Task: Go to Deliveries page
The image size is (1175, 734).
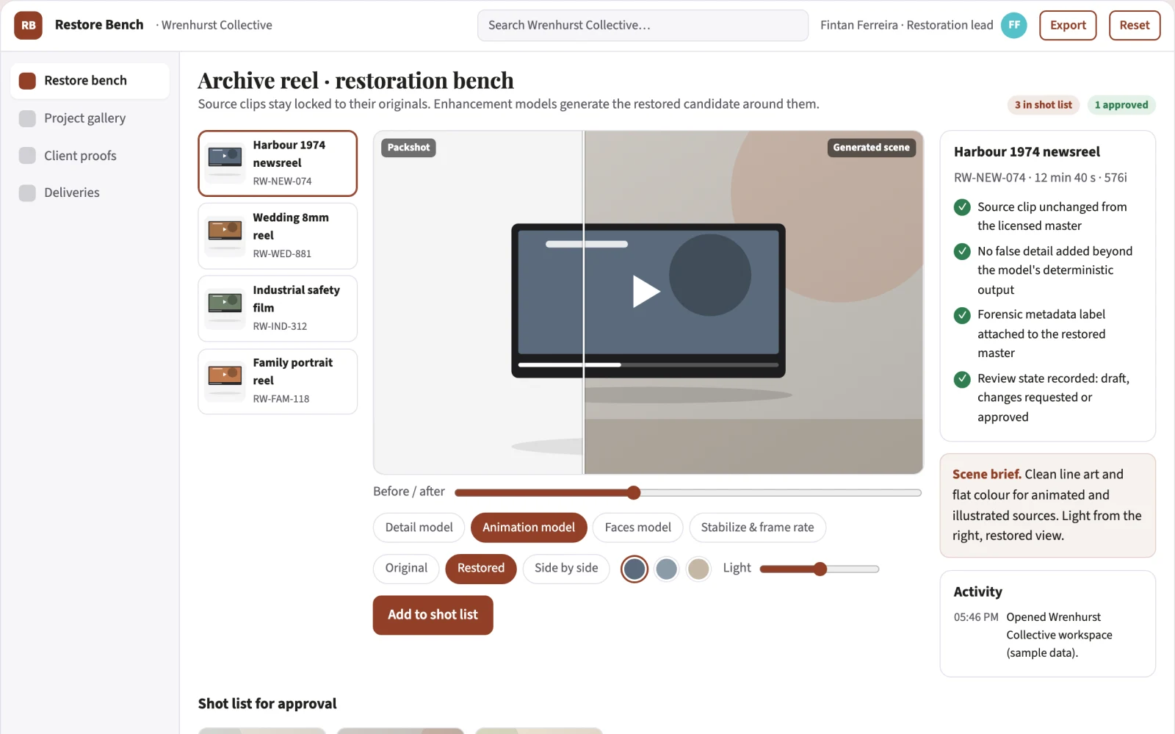Action: pyautogui.click(x=90, y=193)
